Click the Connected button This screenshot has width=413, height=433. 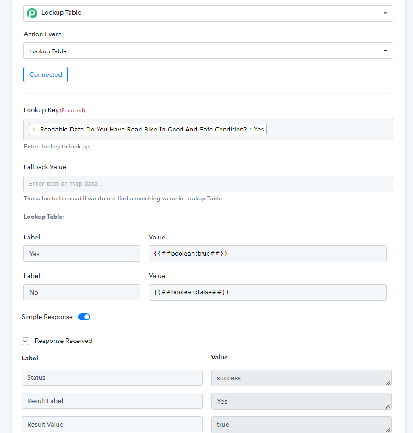(x=46, y=74)
